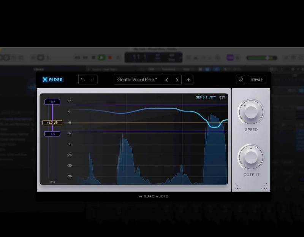Select the +8.7 upper range handle
Viewport: 304px width, 237px height.
pyautogui.click(x=52, y=102)
